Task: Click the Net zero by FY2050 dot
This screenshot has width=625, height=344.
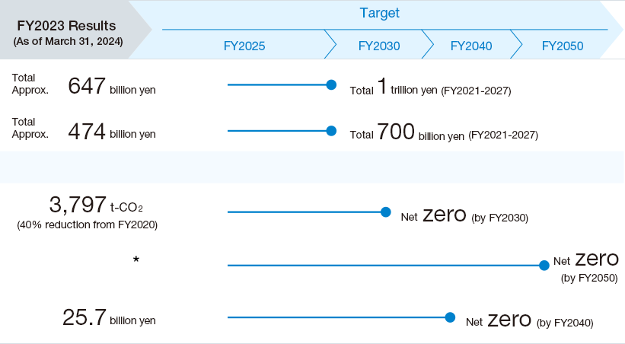Action: 544,266
